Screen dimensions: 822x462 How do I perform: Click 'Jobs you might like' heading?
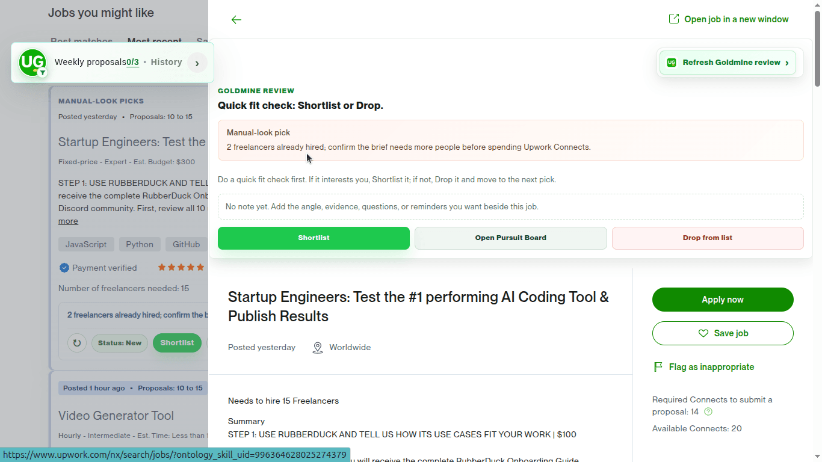tap(101, 13)
